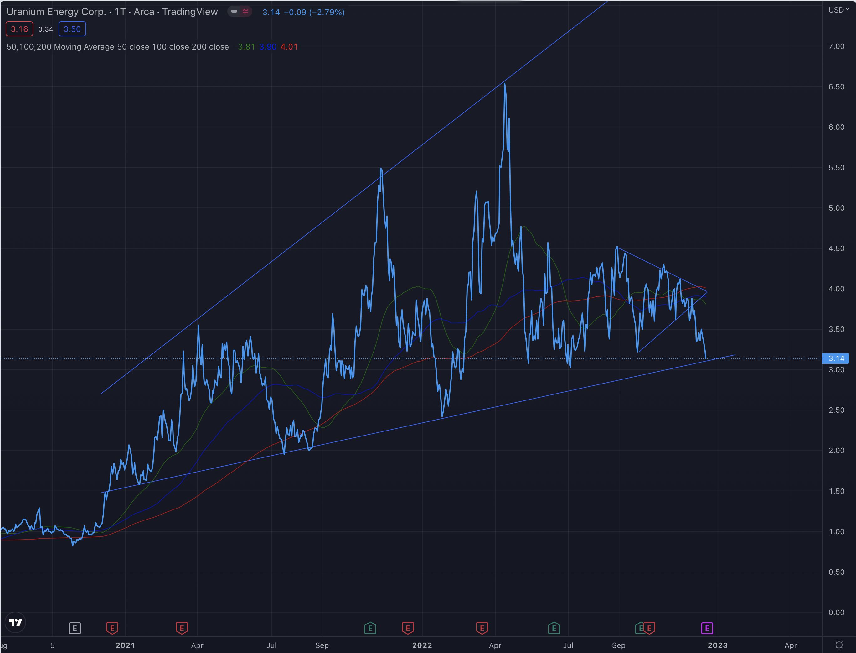The width and height of the screenshot is (856, 653).
Task: Click the red 3.16 sell price button
Action: point(19,29)
